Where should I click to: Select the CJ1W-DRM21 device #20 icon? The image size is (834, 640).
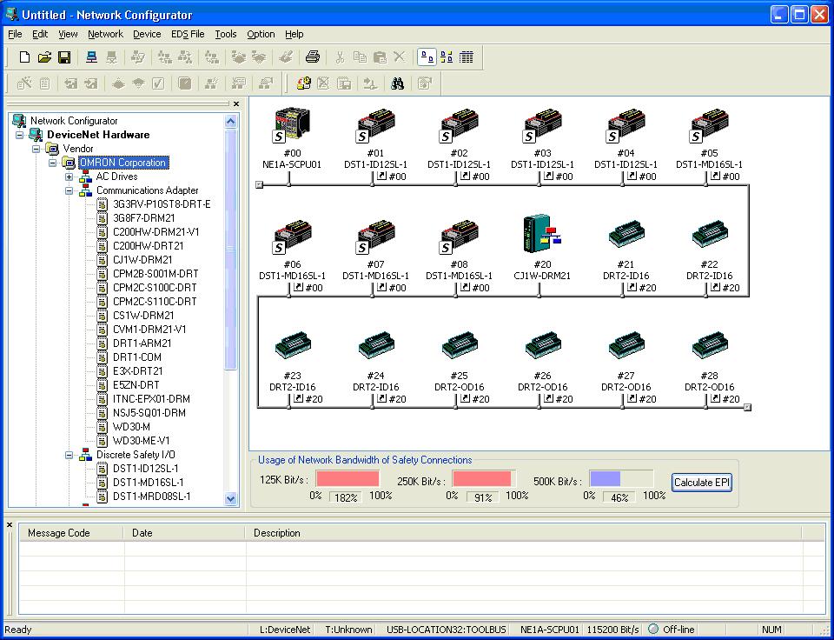542,234
